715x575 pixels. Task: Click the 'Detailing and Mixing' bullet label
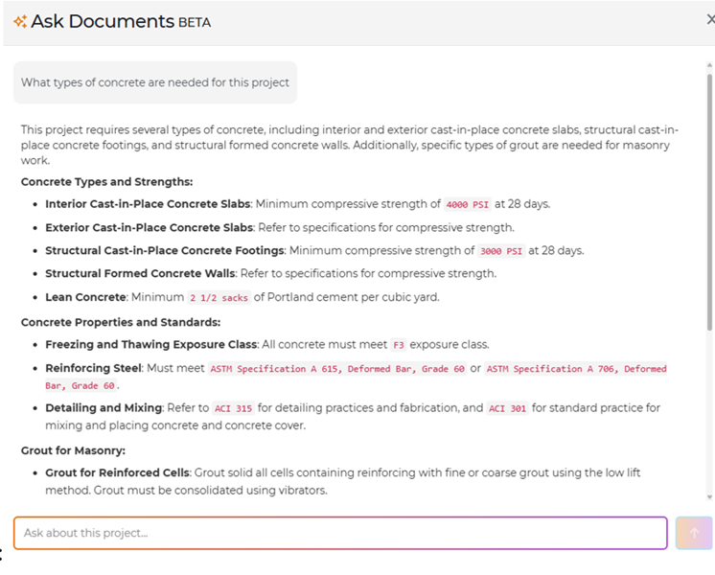pyautogui.click(x=104, y=407)
